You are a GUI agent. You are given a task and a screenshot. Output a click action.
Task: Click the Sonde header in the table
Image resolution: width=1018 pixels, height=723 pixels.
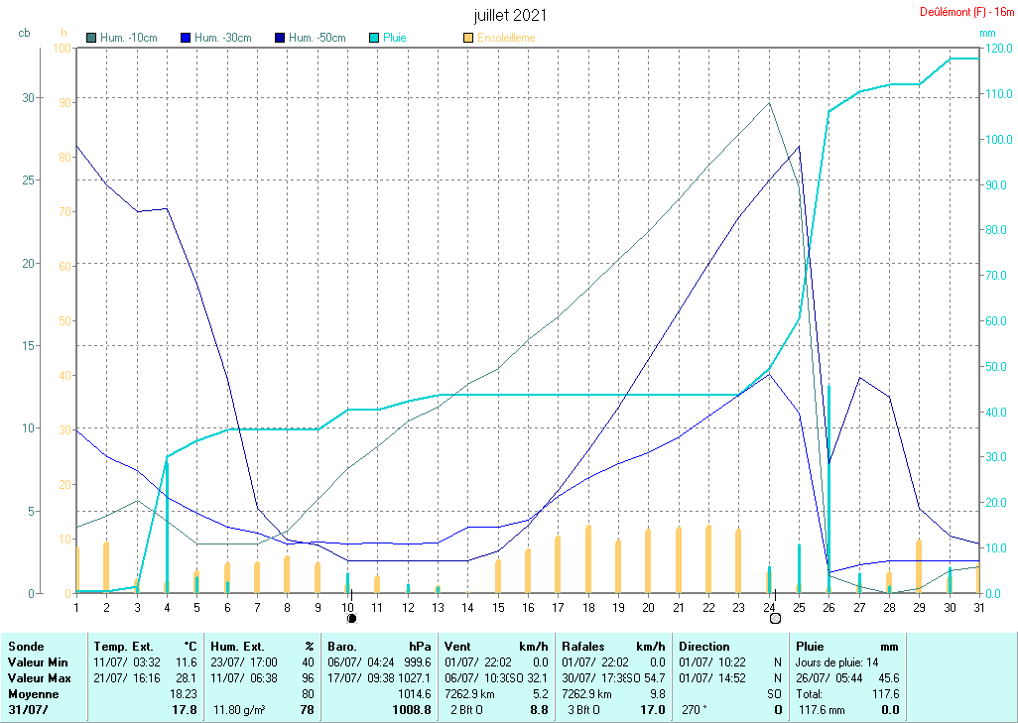click(x=26, y=646)
